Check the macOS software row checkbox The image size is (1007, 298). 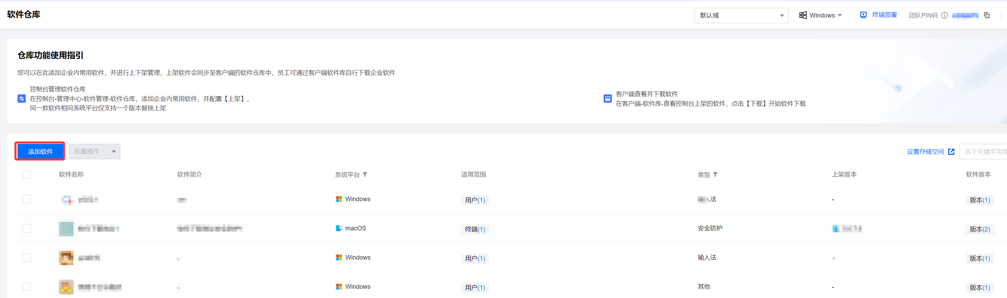[27, 228]
